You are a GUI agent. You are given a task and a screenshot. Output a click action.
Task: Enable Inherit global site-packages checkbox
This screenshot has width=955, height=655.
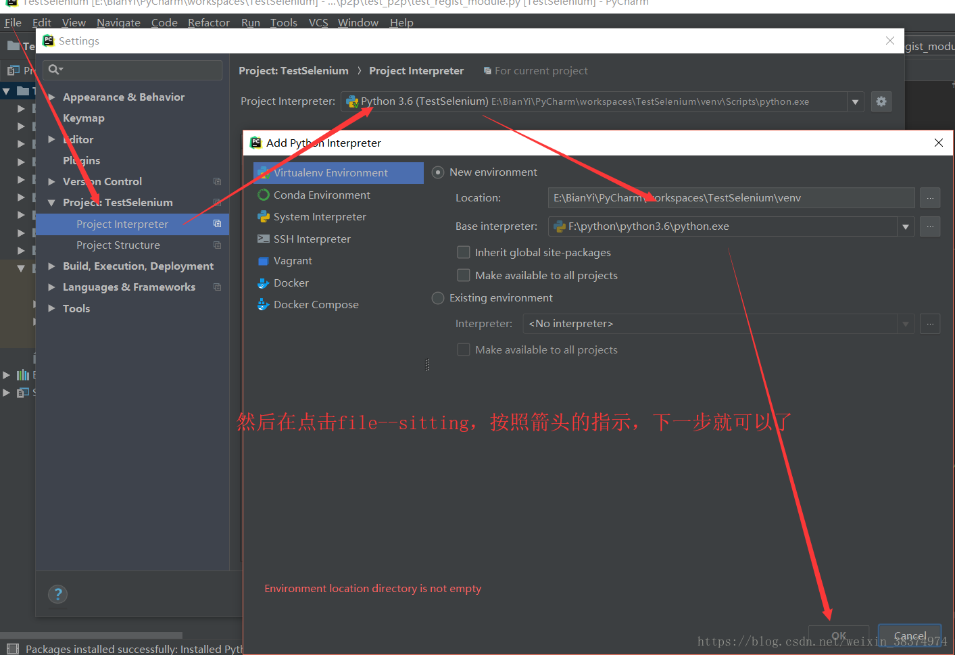point(464,252)
